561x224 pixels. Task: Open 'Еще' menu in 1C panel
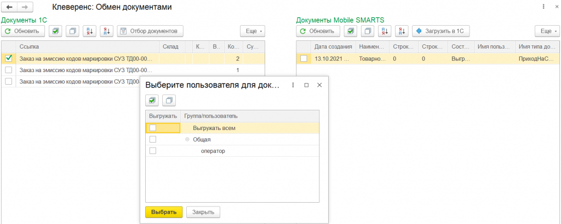click(253, 31)
